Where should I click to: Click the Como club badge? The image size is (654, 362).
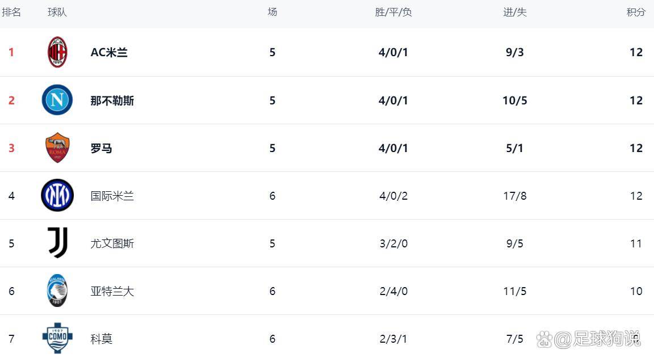click(x=57, y=338)
